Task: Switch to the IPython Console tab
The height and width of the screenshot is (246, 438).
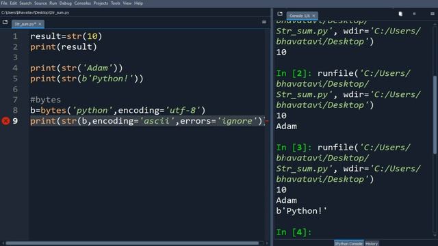Action: pos(348,243)
